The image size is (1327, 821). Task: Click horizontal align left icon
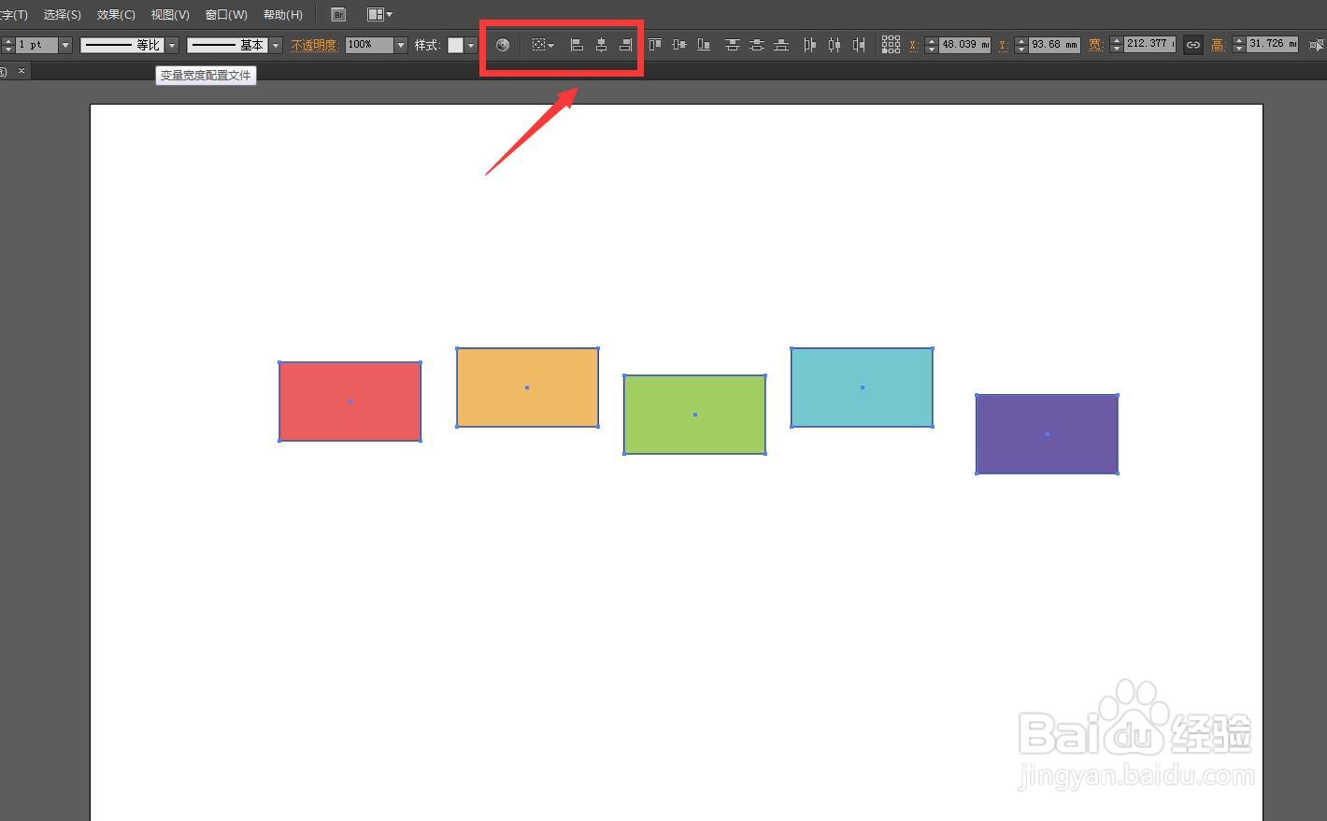point(577,45)
